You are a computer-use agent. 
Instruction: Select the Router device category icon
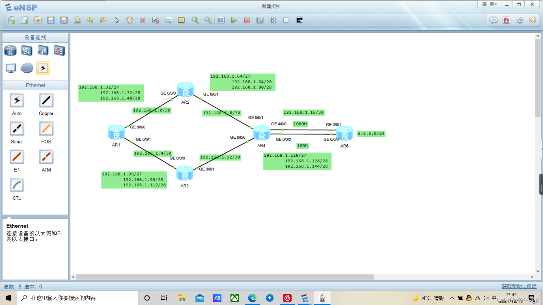10,51
